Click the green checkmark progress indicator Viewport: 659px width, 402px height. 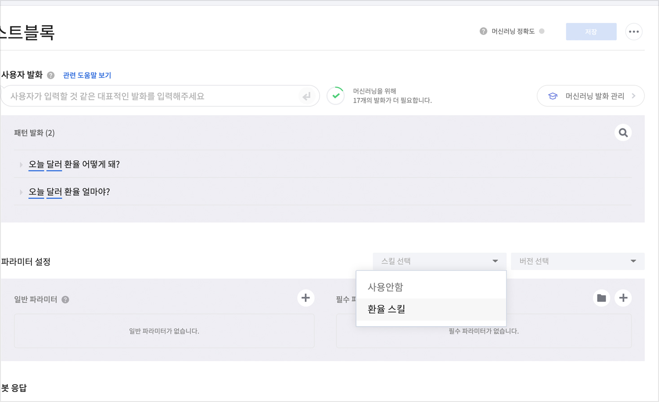(336, 96)
